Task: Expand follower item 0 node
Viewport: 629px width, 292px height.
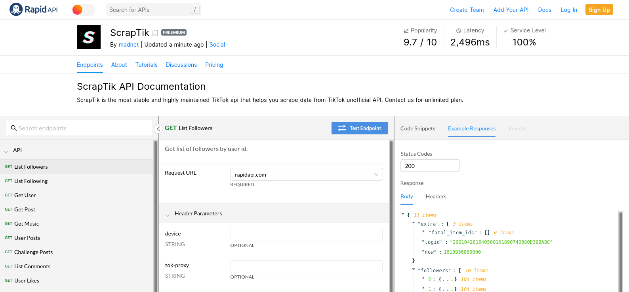Action: tap(423, 278)
